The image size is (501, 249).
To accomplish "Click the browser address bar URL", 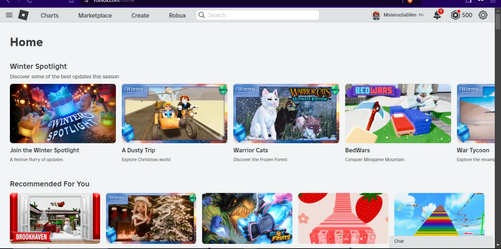I will tap(114, 1).
